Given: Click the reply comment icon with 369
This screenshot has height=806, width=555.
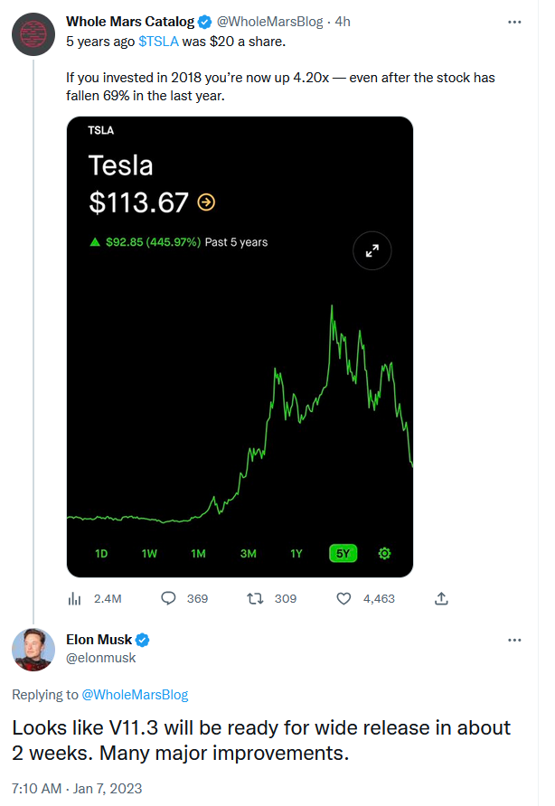Looking at the screenshot, I should [168, 598].
